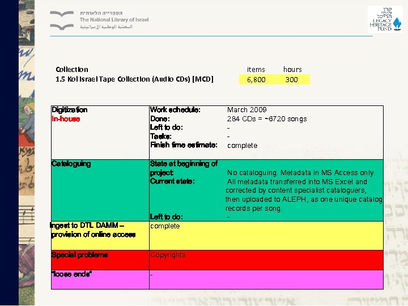Select 'No cataloguing. Metadata in MS Access only.'
Image resolution: width=408 pixels, height=306 pixels.
[301, 173]
